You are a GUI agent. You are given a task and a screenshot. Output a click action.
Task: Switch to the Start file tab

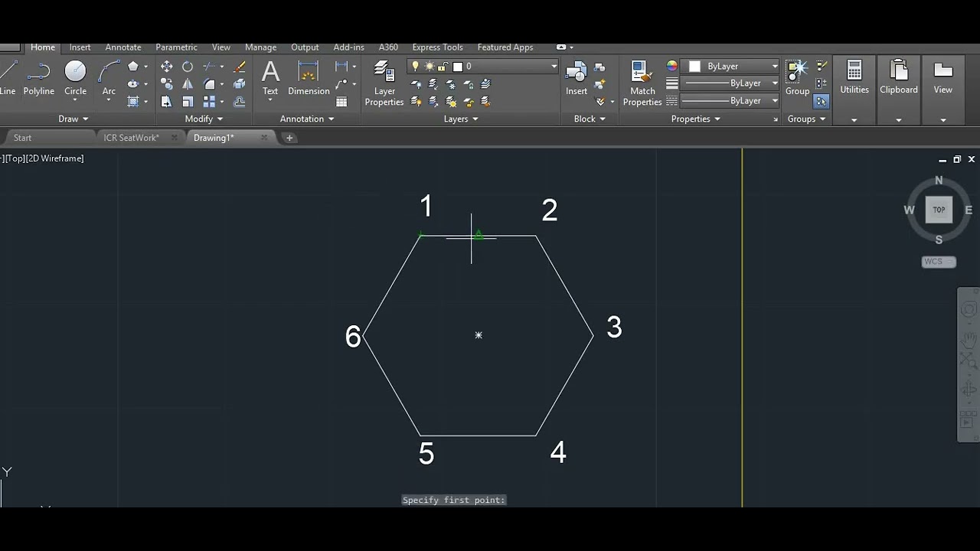[23, 138]
